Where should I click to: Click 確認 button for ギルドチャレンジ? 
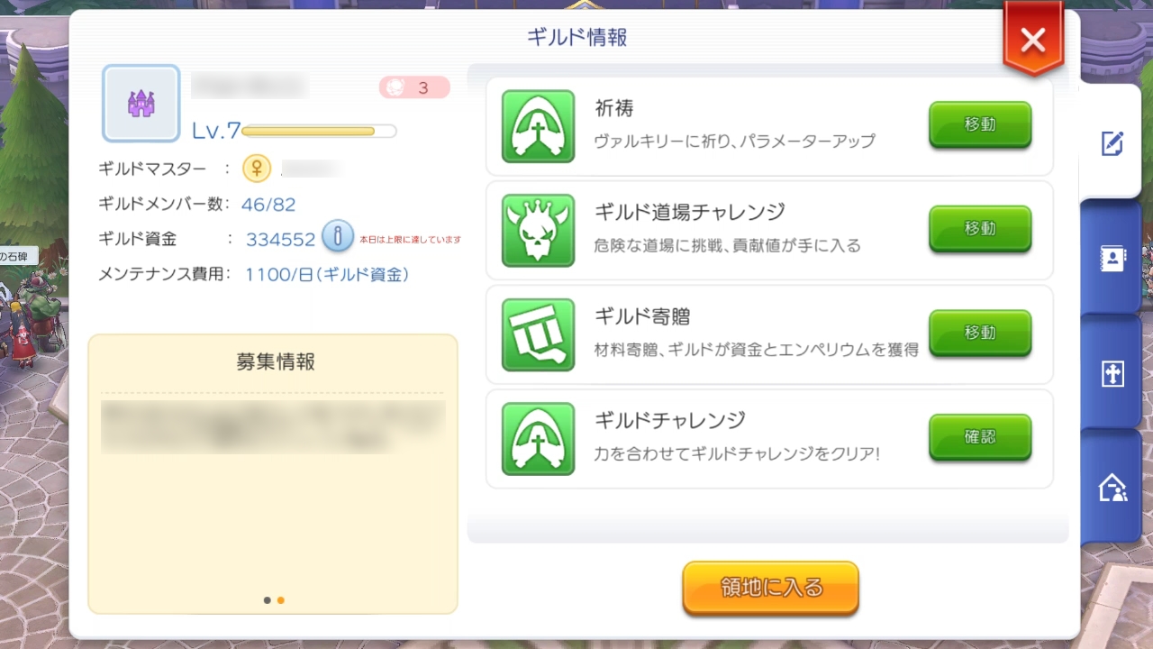point(980,437)
